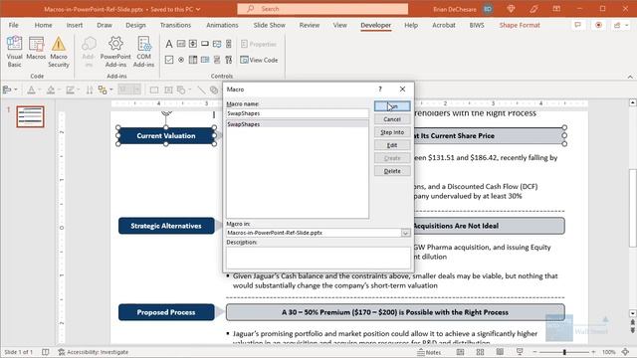The height and width of the screenshot is (358, 637).
Task: Click Step Into in Macro dialog
Action: tap(392, 132)
